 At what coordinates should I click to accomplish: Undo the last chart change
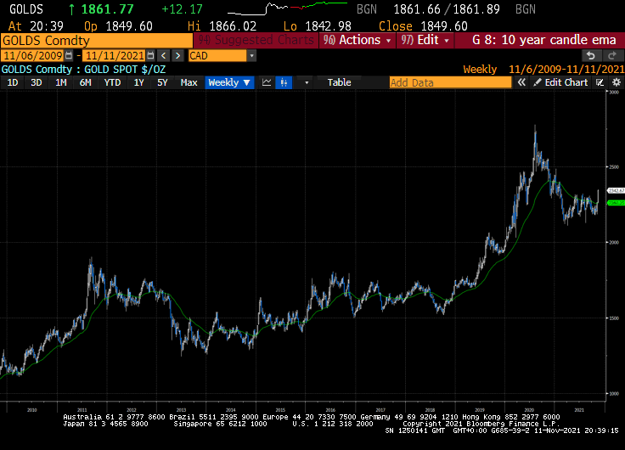click(591, 55)
